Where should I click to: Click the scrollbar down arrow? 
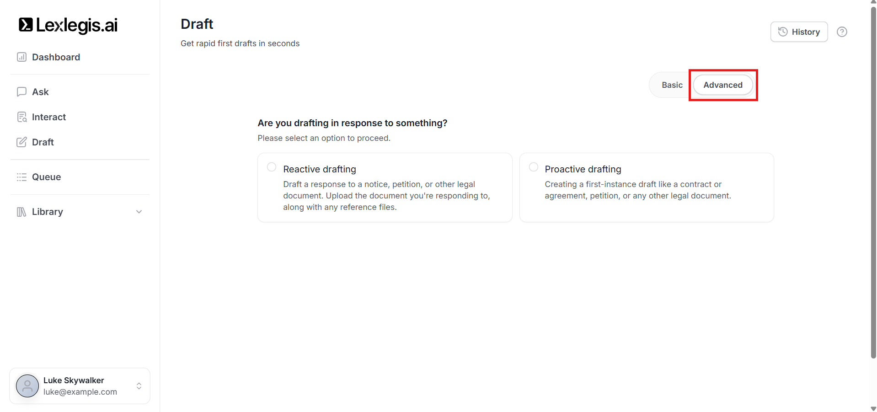point(873,408)
